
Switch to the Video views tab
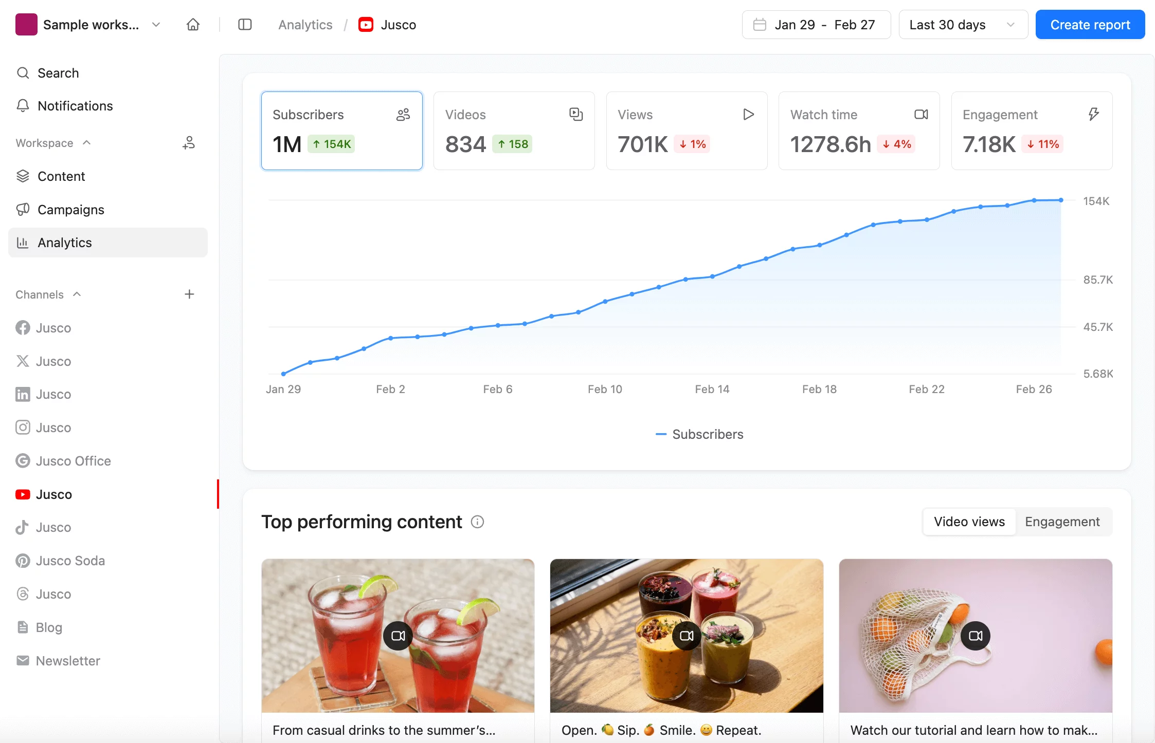click(969, 522)
